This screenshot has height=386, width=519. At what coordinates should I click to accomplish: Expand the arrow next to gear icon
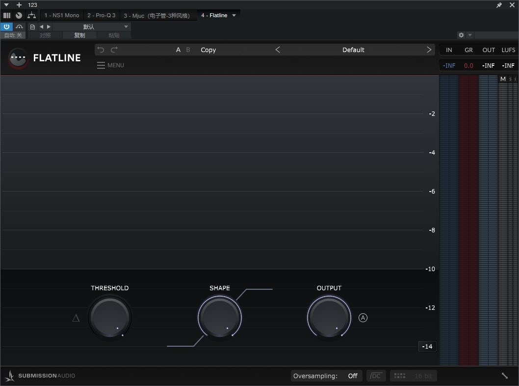[469, 35]
